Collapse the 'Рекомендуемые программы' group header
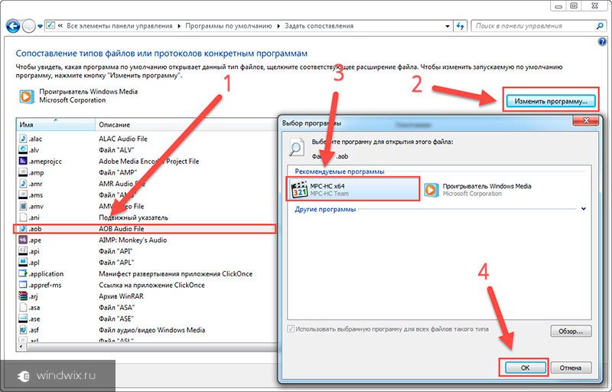Image resolution: width=612 pixels, height=392 pixels. coord(340,171)
